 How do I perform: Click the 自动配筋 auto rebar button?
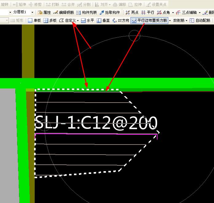coord(200,21)
